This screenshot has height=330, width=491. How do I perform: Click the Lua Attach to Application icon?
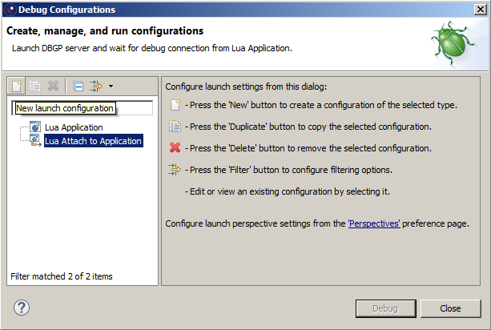click(35, 140)
